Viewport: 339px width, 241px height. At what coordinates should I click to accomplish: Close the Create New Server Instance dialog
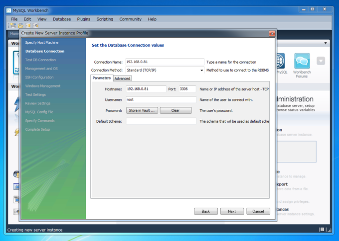coord(272,33)
